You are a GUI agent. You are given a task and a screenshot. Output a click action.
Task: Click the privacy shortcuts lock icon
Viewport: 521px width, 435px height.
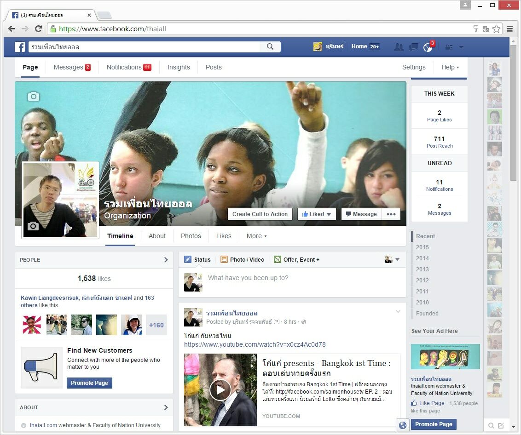[x=449, y=47]
